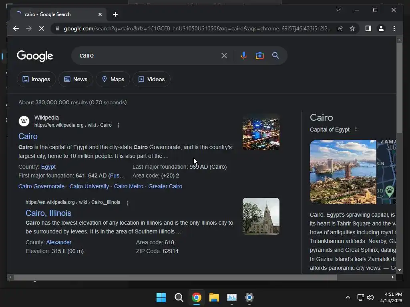Open File Explorer from the taskbar
Viewport: 410px width, 307px height.
coord(214,297)
